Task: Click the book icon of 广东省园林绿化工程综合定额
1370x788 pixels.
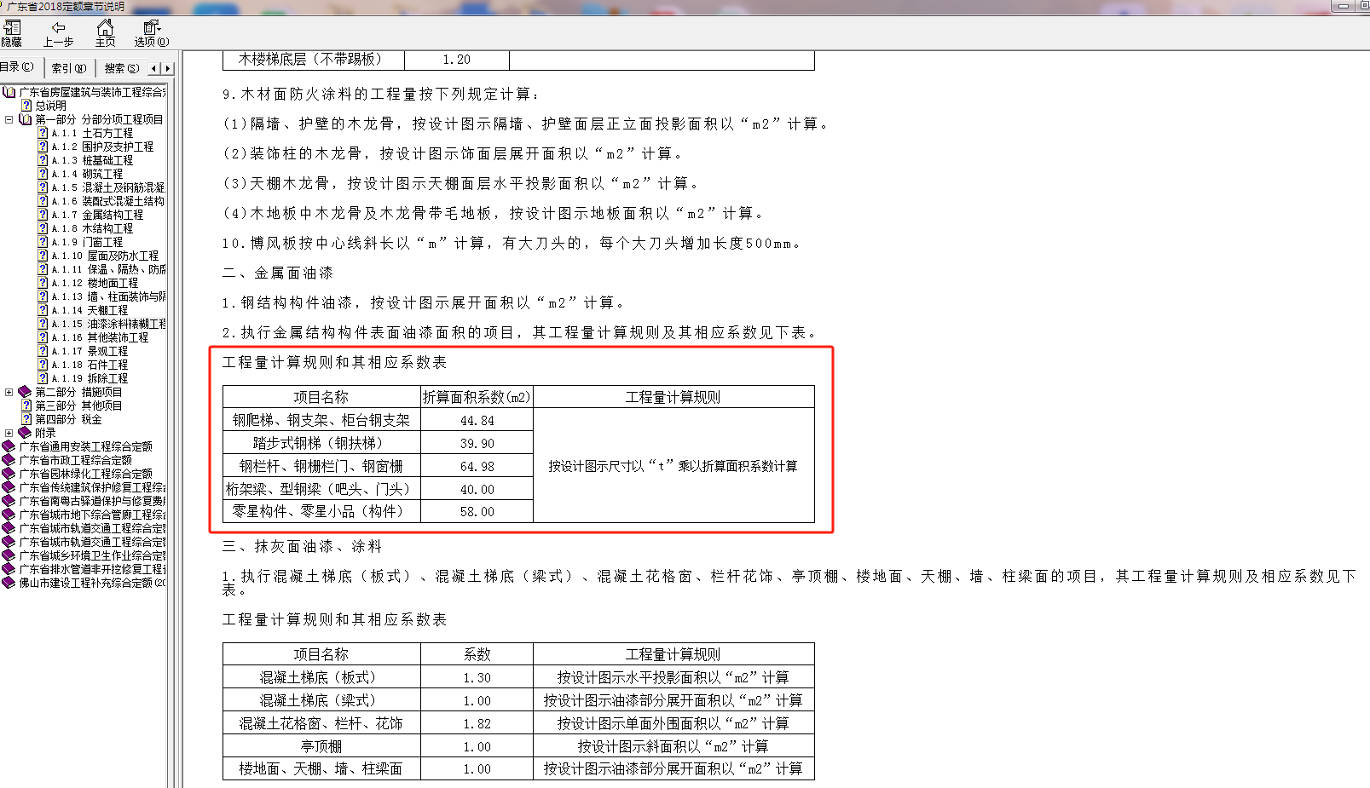Action: [x=9, y=474]
